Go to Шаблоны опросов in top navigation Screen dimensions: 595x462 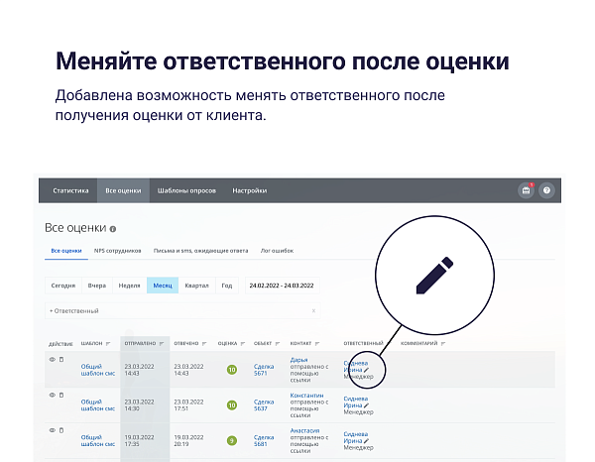[186, 190]
